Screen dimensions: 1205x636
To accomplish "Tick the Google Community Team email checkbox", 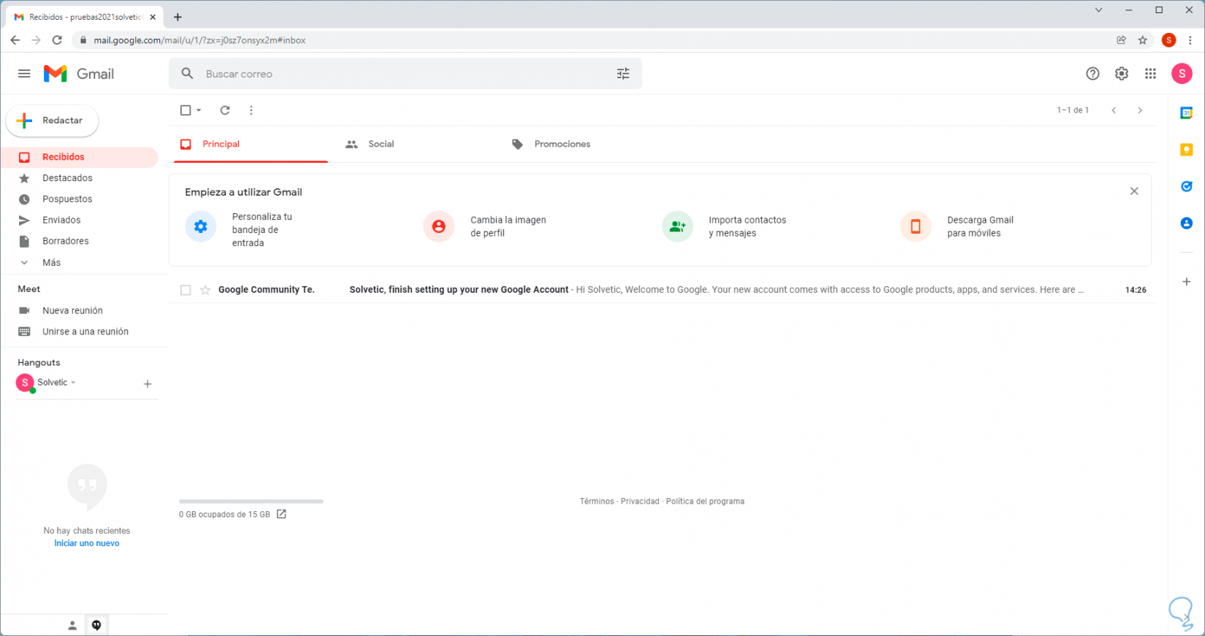I will tap(185, 290).
